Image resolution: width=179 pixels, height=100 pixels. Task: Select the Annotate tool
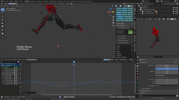pos(3,30)
